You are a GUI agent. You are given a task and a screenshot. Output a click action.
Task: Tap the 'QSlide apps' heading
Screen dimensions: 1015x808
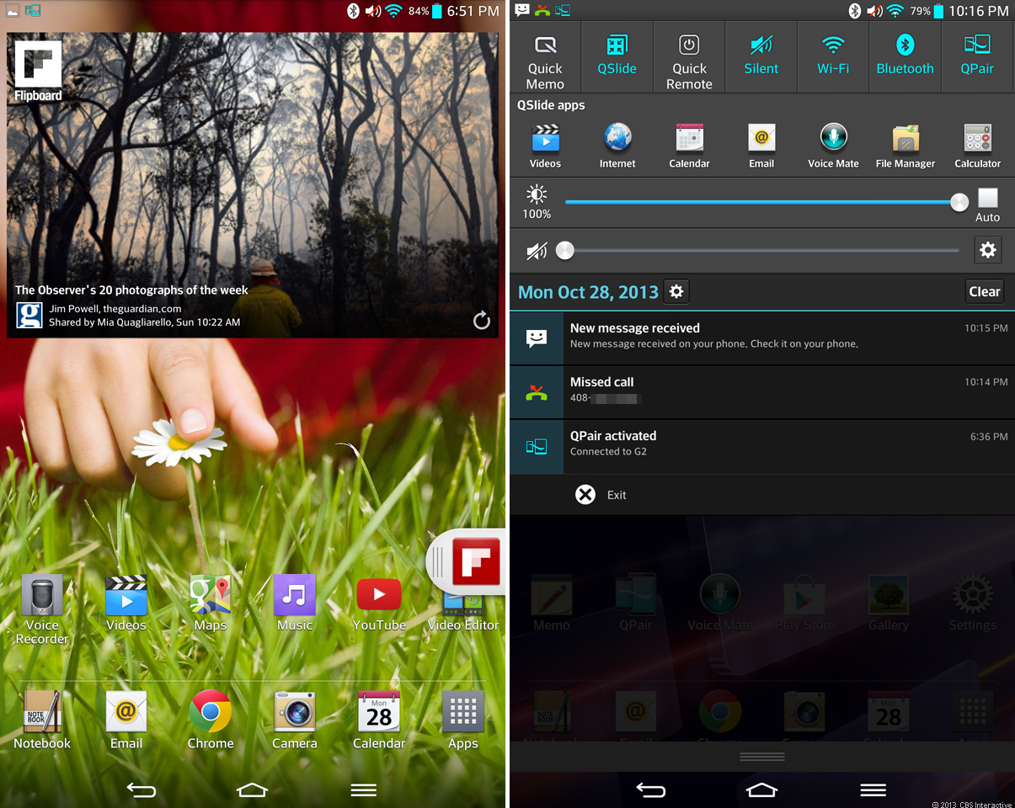pyautogui.click(x=551, y=105)
